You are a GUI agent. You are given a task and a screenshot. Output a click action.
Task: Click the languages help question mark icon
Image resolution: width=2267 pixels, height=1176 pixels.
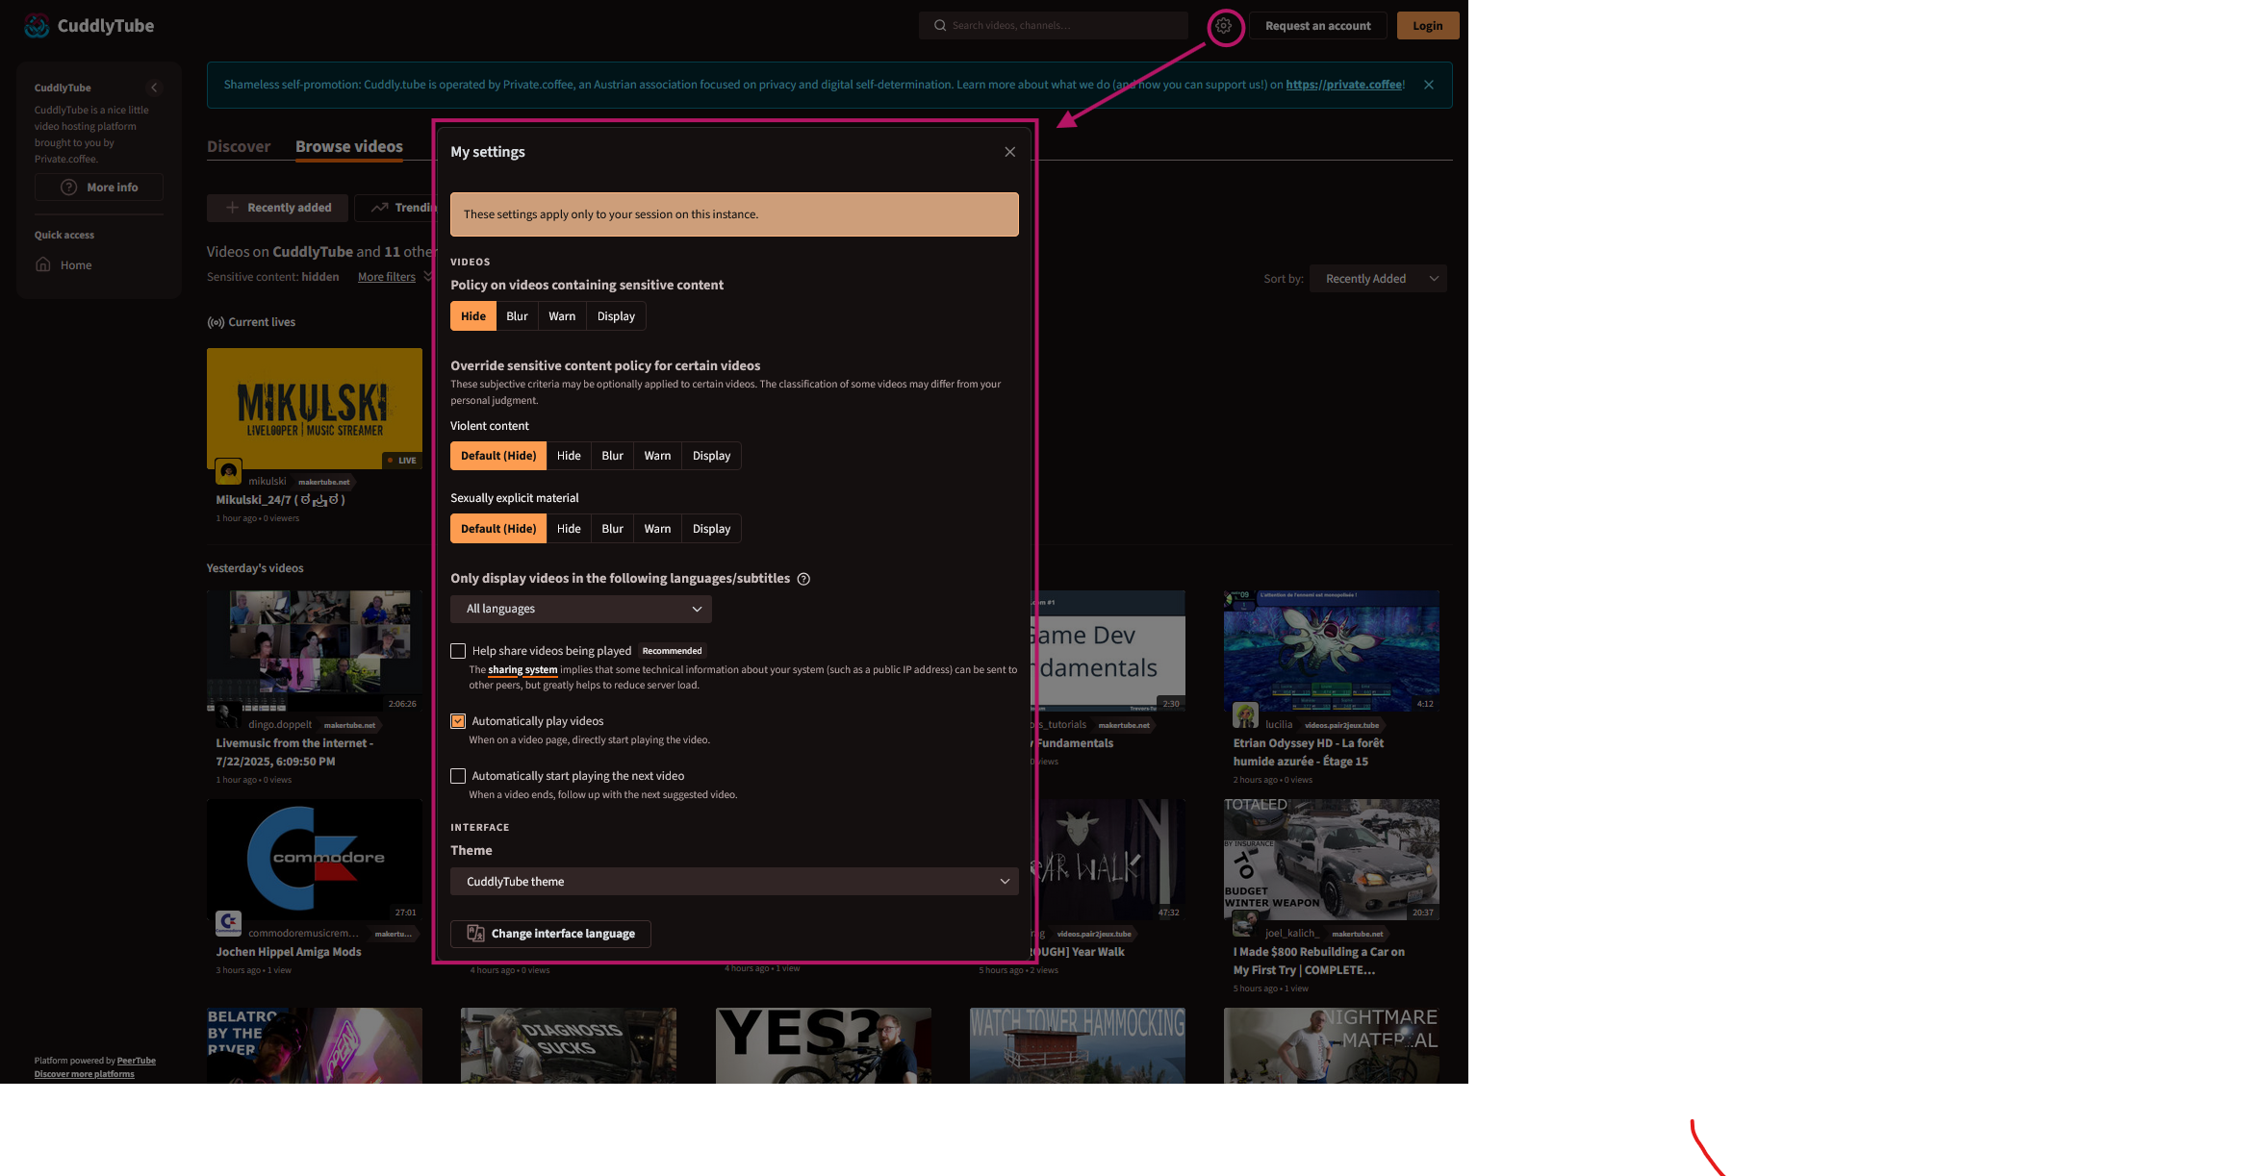click(803, 579)
